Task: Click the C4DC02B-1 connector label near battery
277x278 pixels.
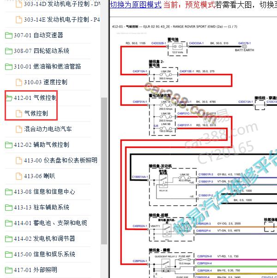Action: point(159,43)
